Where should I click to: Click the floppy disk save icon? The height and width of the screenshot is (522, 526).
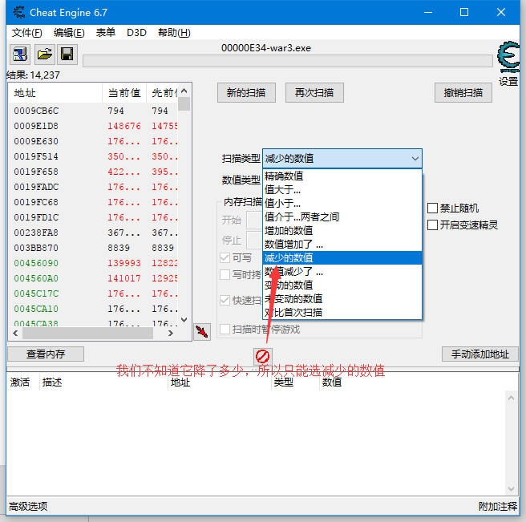click(x=67, y=55)
